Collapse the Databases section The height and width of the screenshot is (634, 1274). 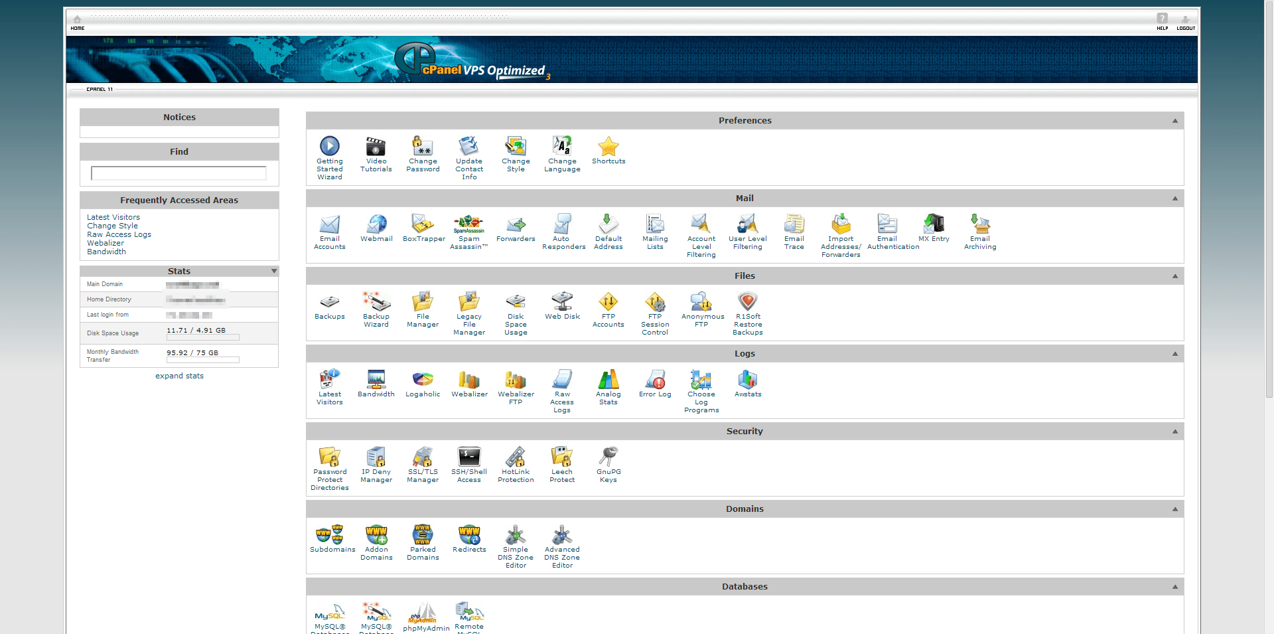1174,587
